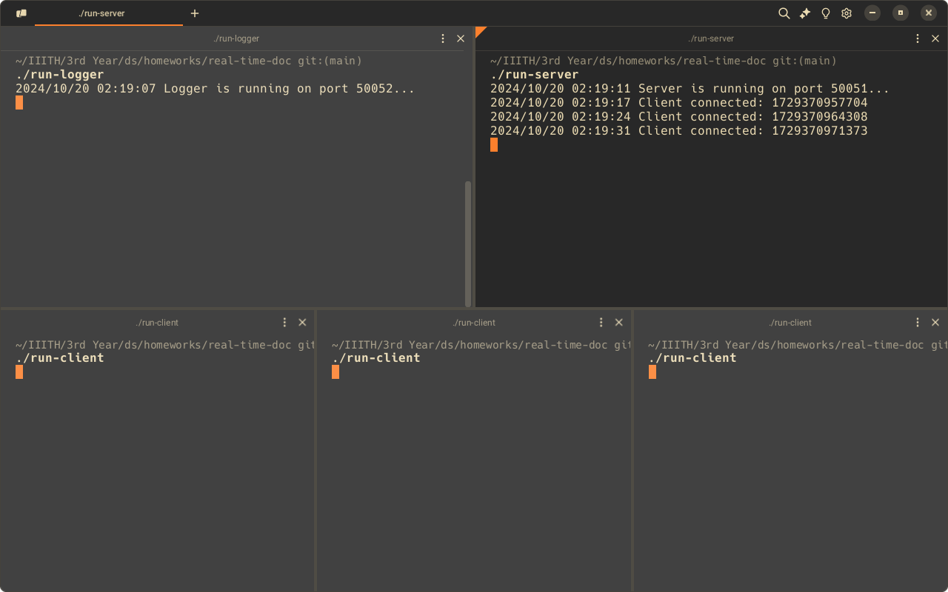Close the run-server pane
Image resolution: width=948 pixels, height=592 pixels.
click(x=935, y=38)
